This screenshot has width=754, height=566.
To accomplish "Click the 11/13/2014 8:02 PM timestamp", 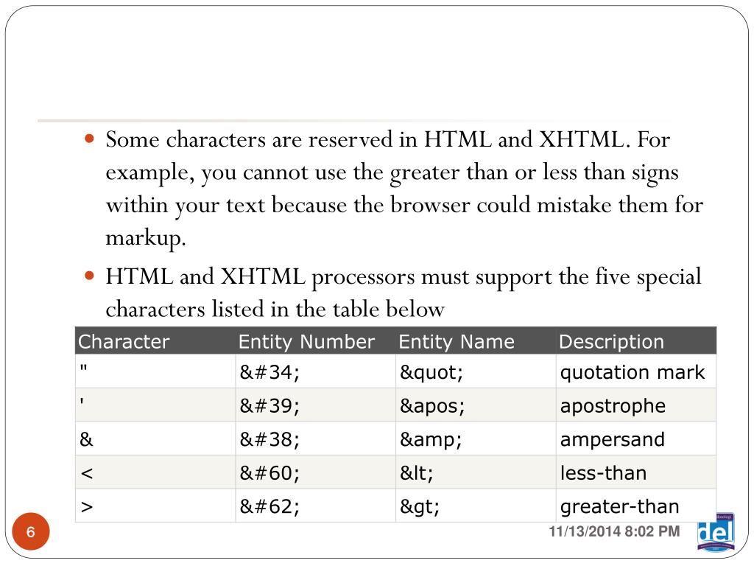I will pos(615,531).
